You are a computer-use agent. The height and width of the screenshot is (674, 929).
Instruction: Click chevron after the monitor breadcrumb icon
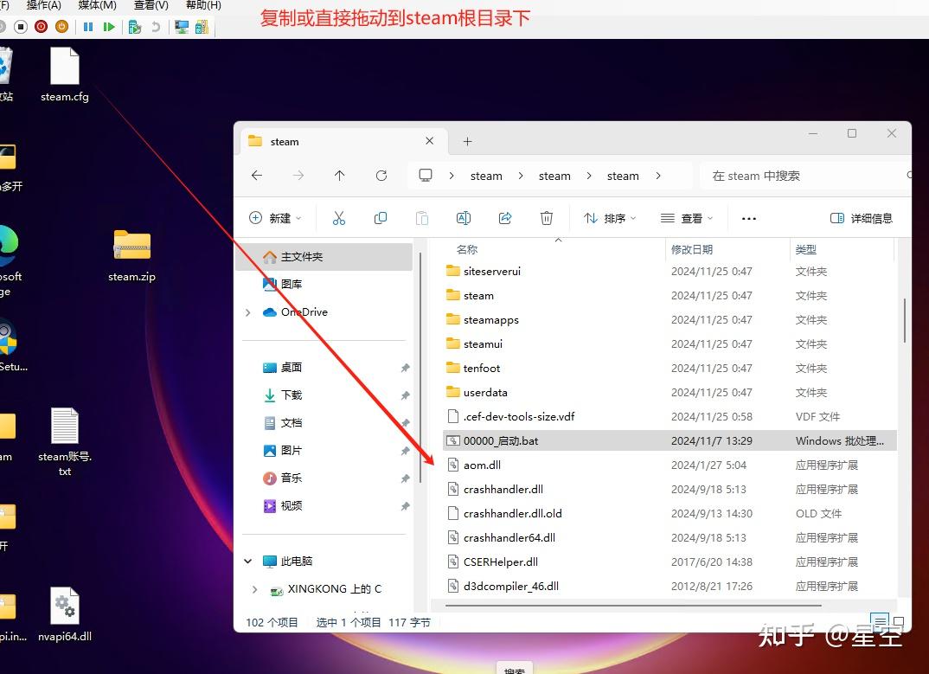tap(452, 176)
